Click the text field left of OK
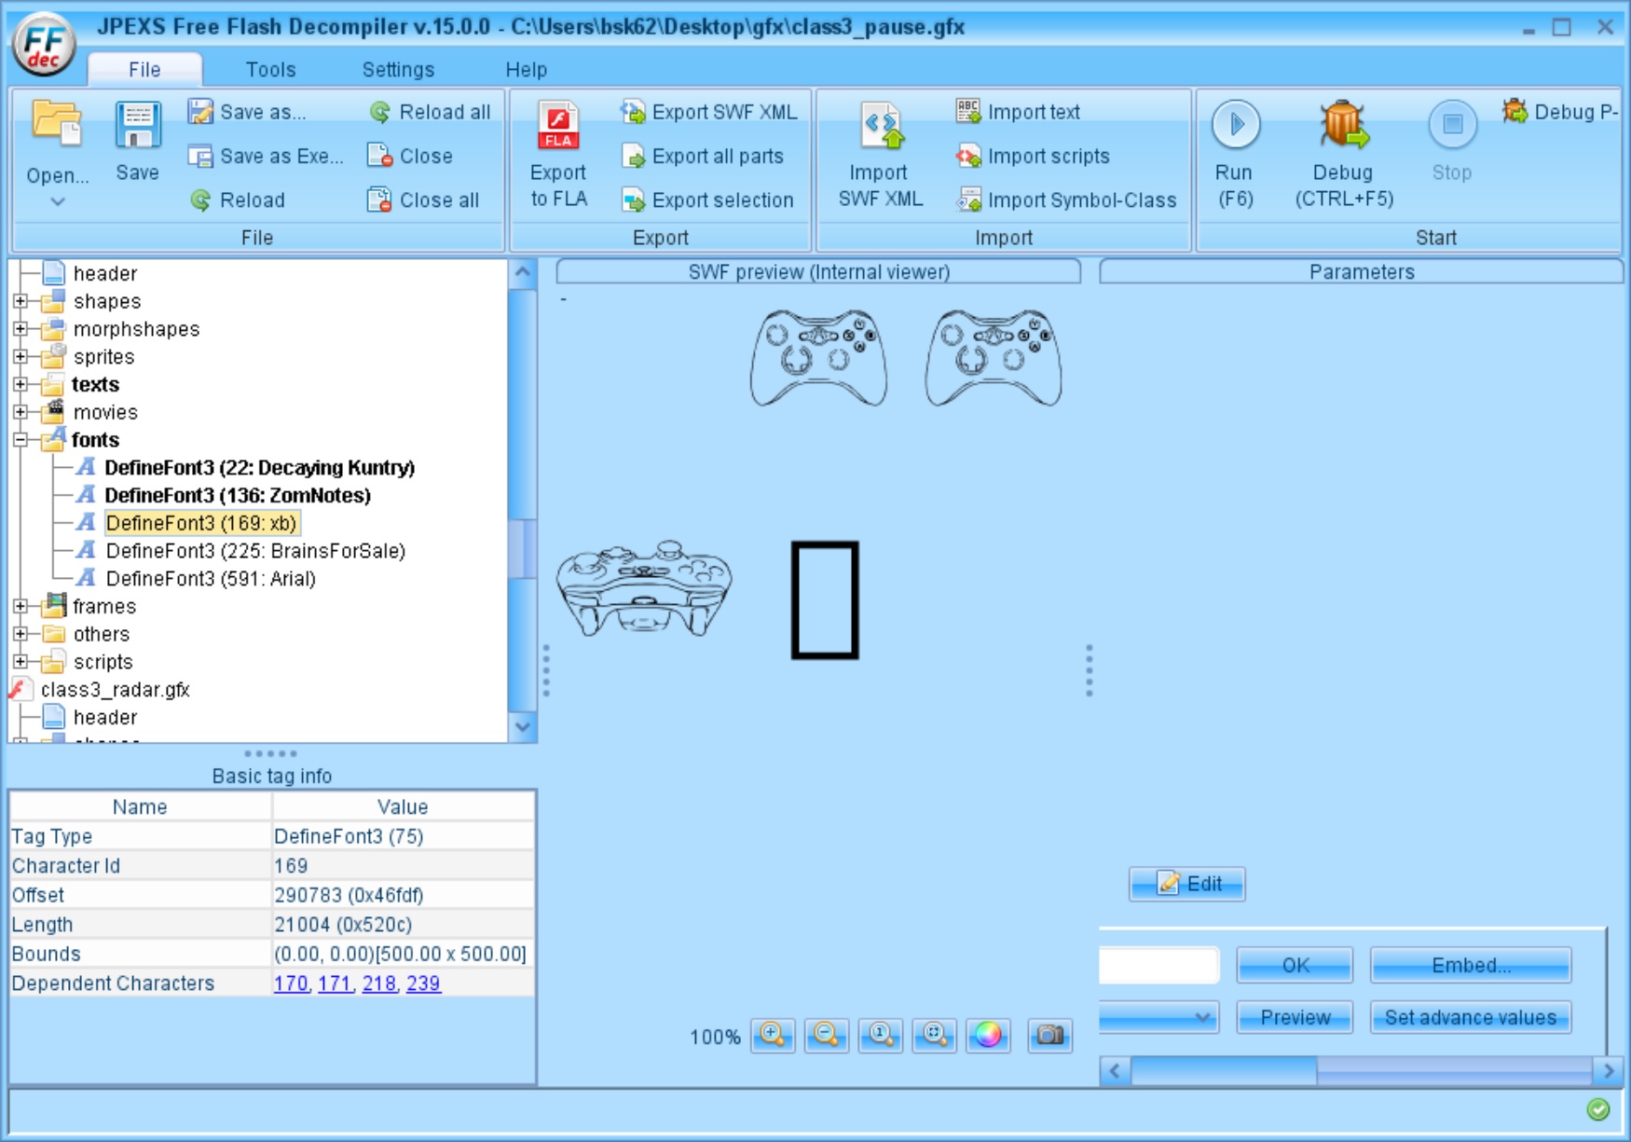1631x1142 pixels. coord(1159,965)
